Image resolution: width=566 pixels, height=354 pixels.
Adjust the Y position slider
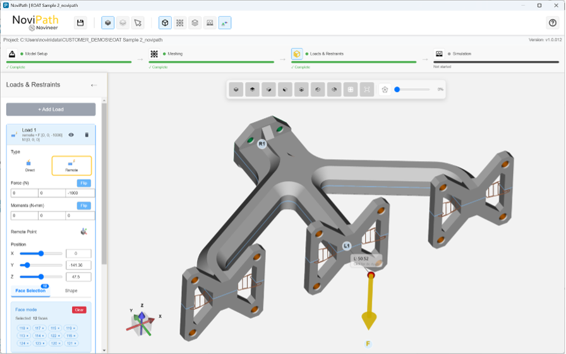pos(41,265)
